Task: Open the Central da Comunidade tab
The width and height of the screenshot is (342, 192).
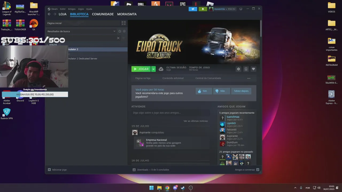Action: tap(208, 78)
